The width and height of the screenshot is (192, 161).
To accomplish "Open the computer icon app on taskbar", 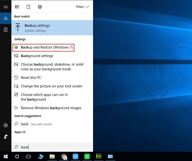I will 41,157.
